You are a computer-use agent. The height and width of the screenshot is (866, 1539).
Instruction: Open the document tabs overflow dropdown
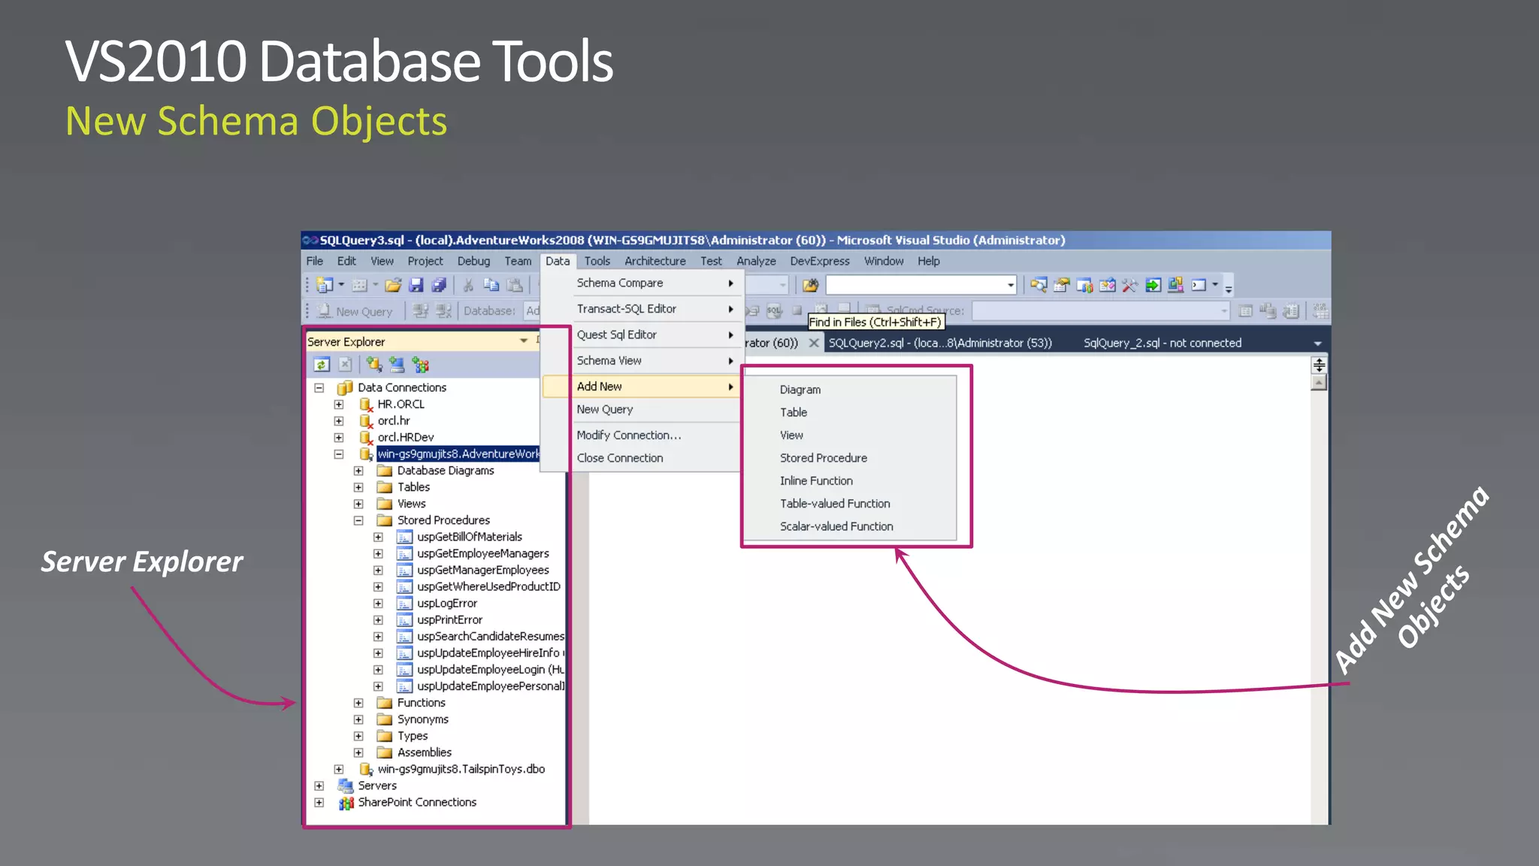click(1317, 344)
